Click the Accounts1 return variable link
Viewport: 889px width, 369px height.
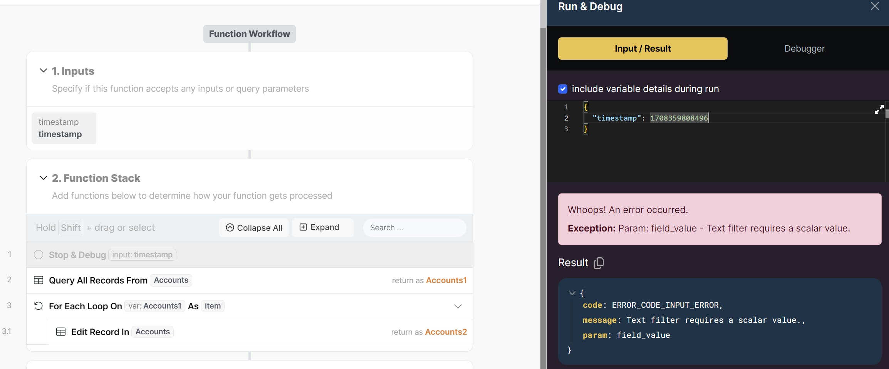[446, 280]
